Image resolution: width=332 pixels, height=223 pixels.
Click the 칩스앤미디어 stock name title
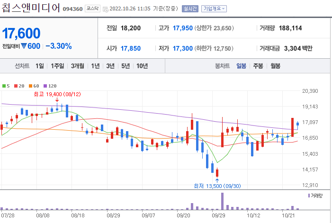coord(30,8)
